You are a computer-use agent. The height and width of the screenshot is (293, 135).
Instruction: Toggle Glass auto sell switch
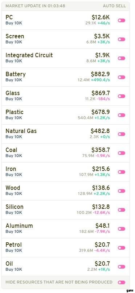coord(122,96)
